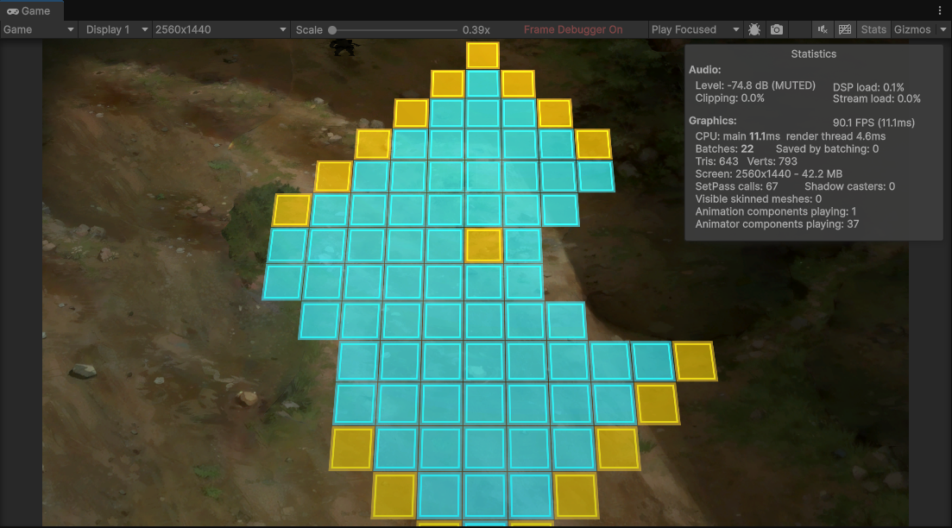952x528 pixels.
Task: Click the Shadow casters: 0 stat
Action: coord(849,186)
